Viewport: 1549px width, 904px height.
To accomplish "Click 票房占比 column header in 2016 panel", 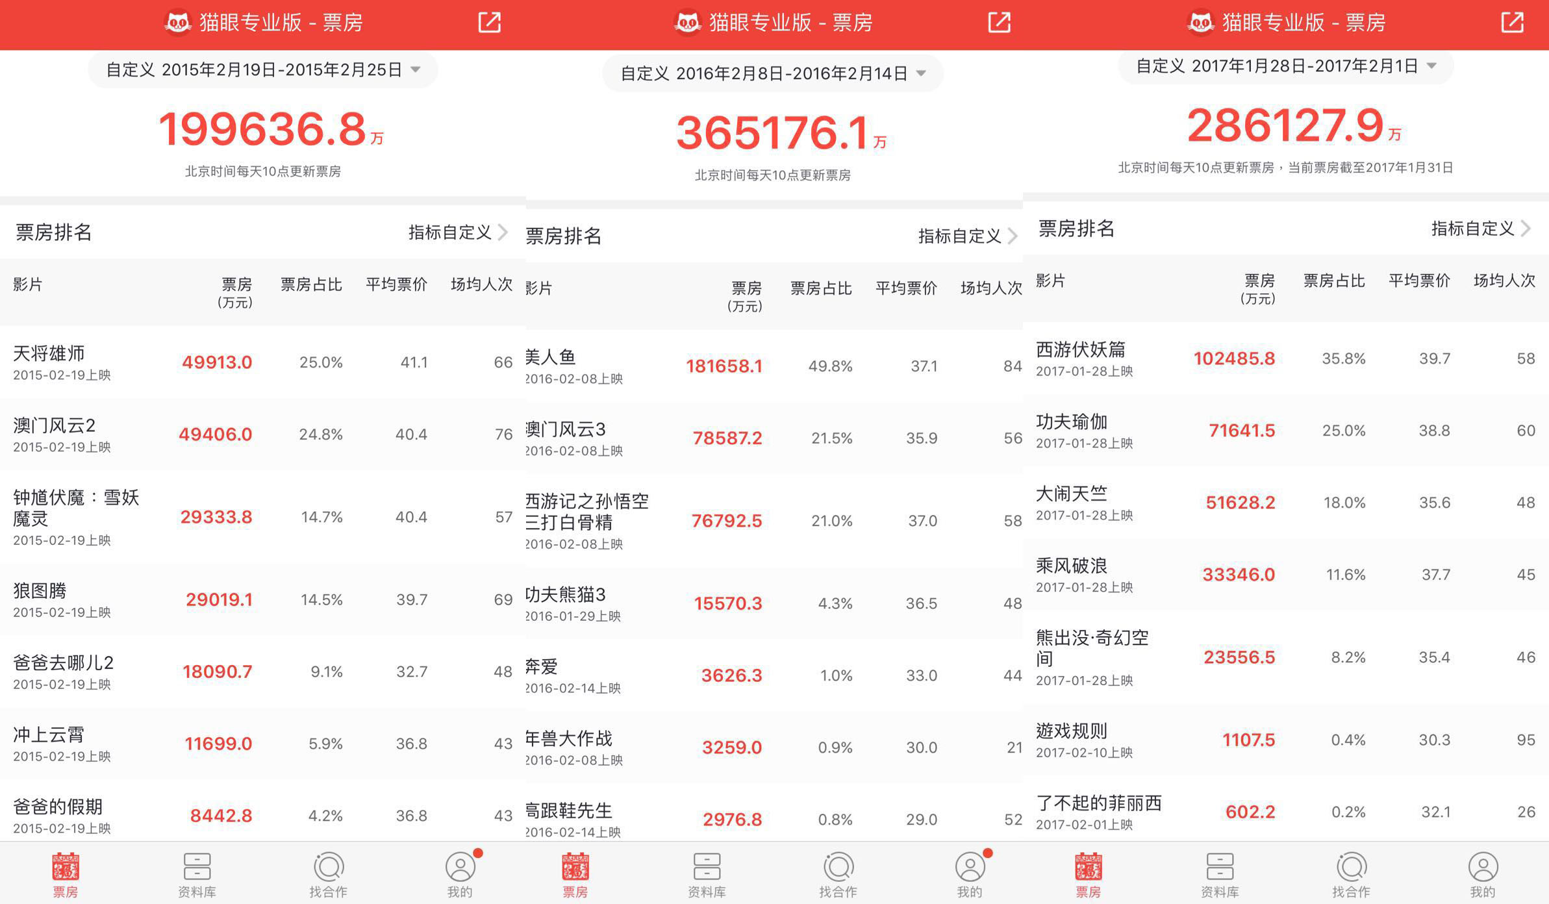I will (821, 288).
